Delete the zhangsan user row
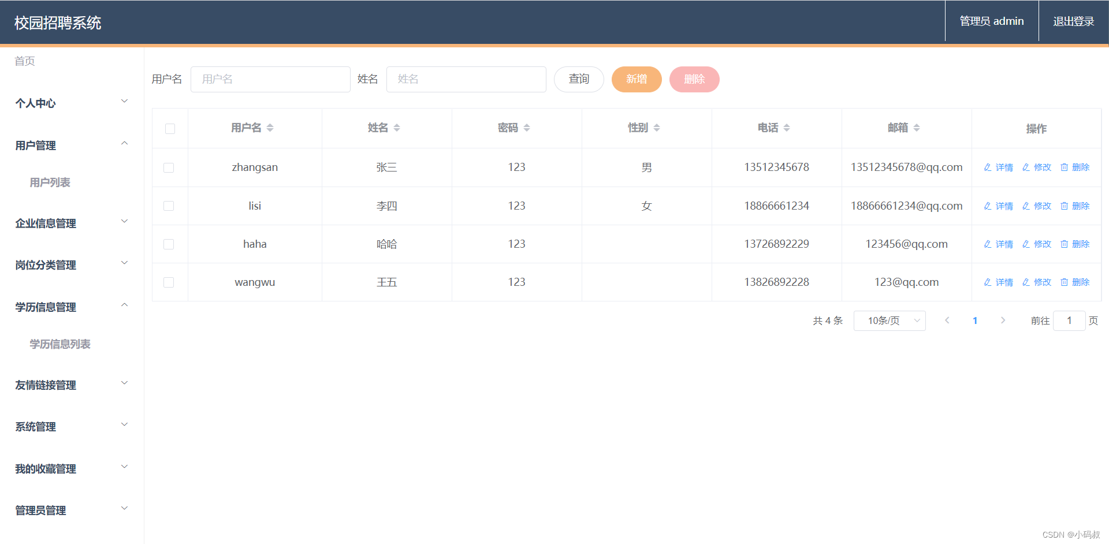 tap(1075, 167)
